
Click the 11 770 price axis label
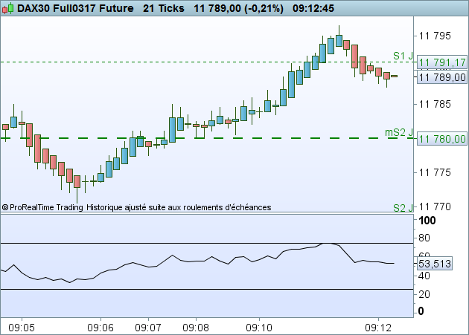(435, 206)
